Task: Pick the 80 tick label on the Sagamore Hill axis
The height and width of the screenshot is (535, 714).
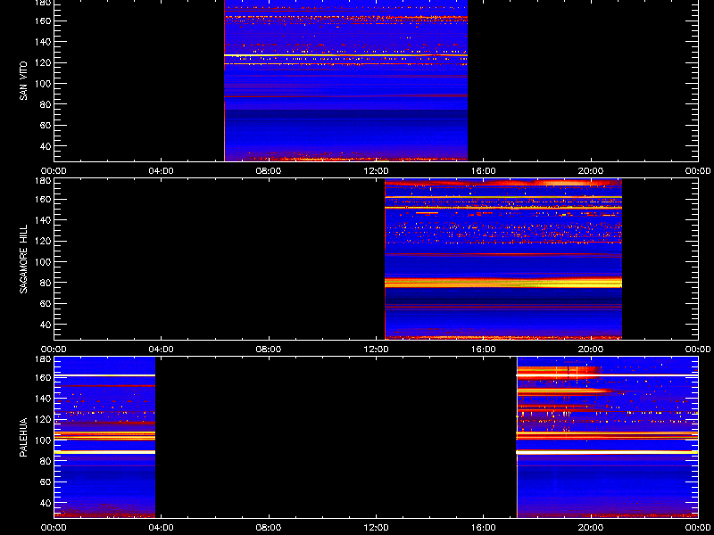Action: pos(46,283)
